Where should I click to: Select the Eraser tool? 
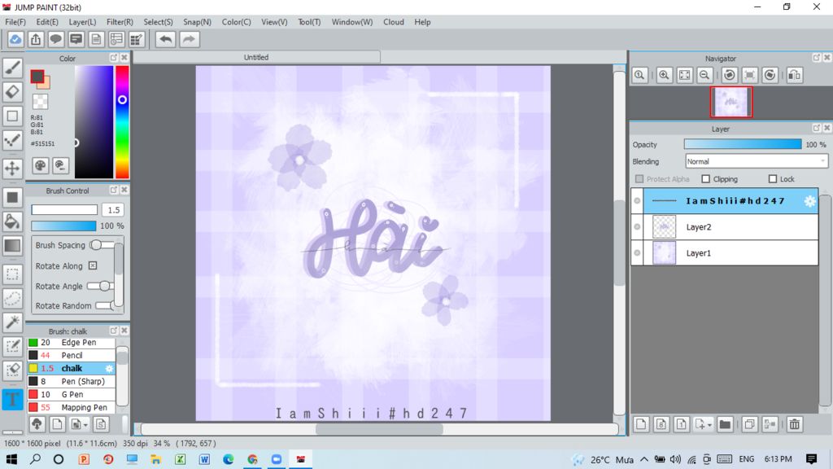(12, 91)
